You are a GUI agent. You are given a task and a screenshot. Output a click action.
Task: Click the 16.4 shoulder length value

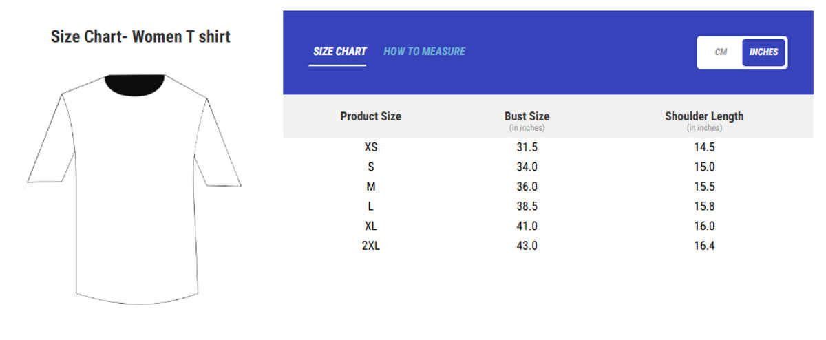click(704, 246)
